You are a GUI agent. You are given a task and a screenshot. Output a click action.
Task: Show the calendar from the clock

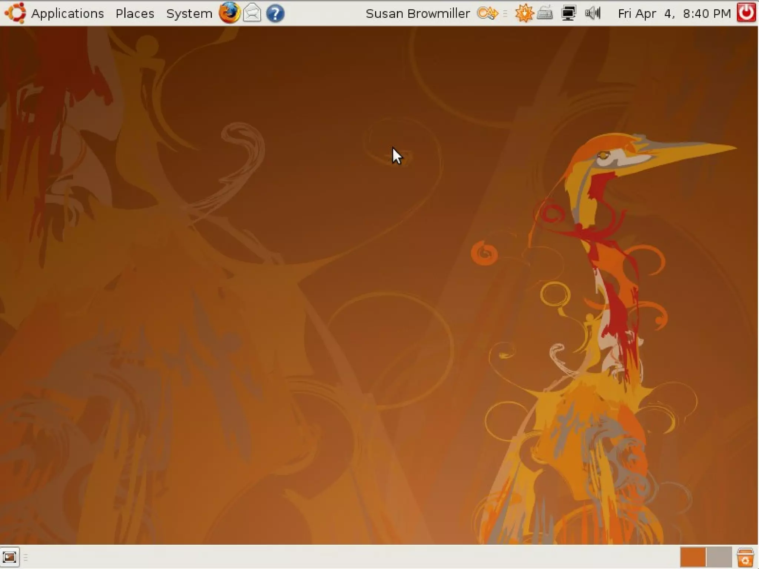[x=675, y=13]
